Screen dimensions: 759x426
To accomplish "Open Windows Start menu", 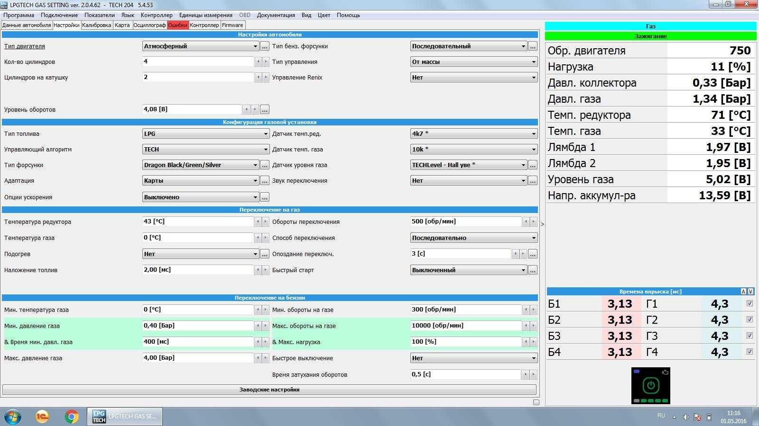I will (x=13, y=417).
